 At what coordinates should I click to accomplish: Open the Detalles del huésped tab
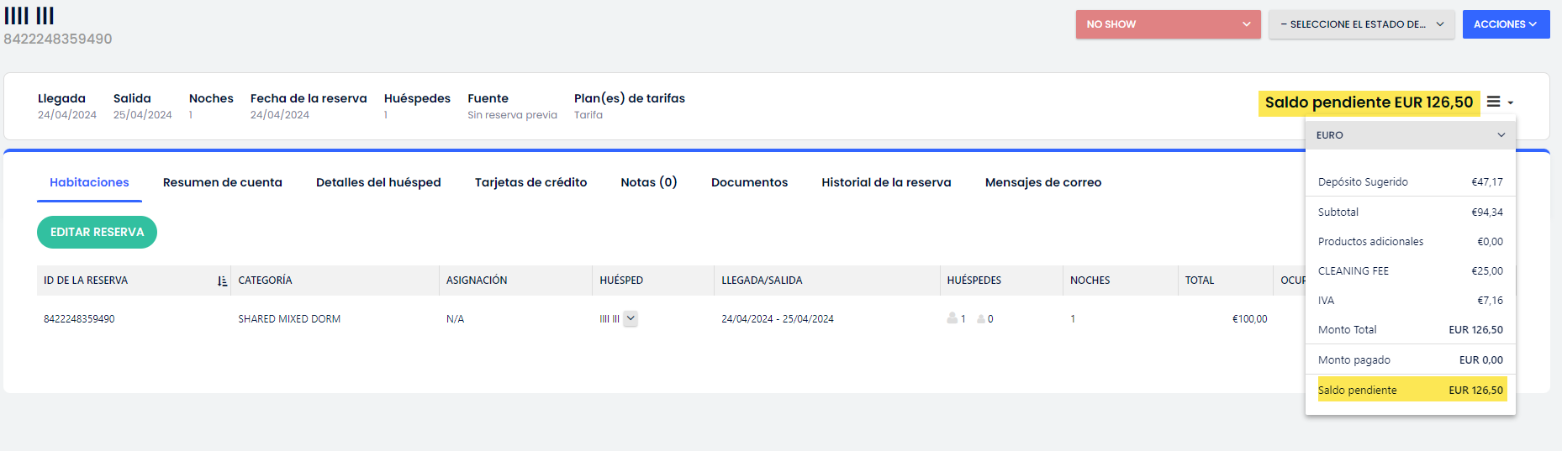pos(378,182)
